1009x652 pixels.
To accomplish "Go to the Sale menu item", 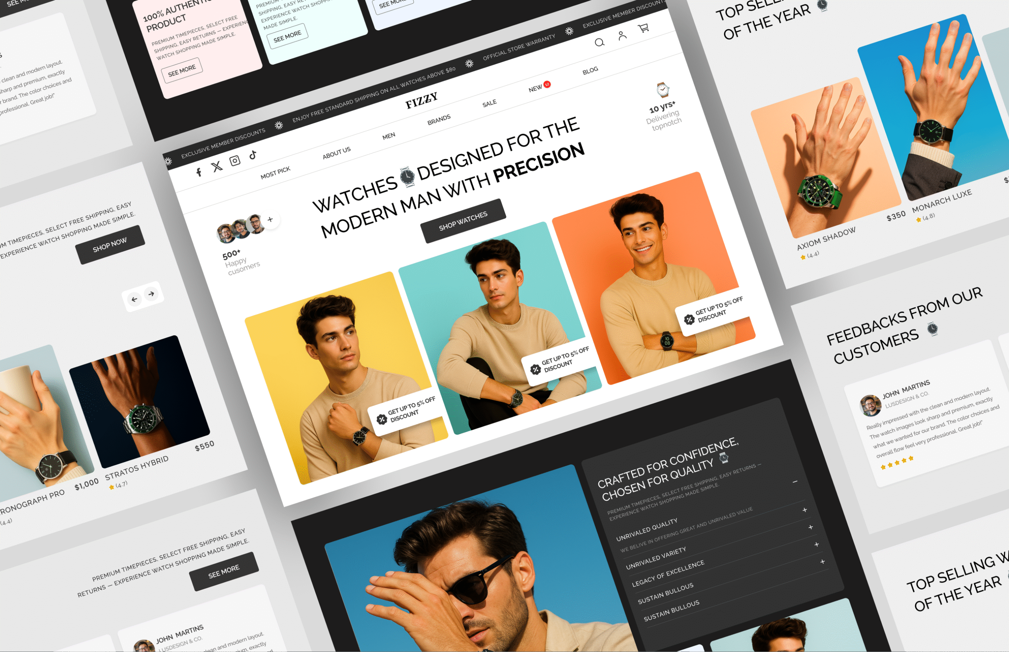I will [x=489, y=103].
